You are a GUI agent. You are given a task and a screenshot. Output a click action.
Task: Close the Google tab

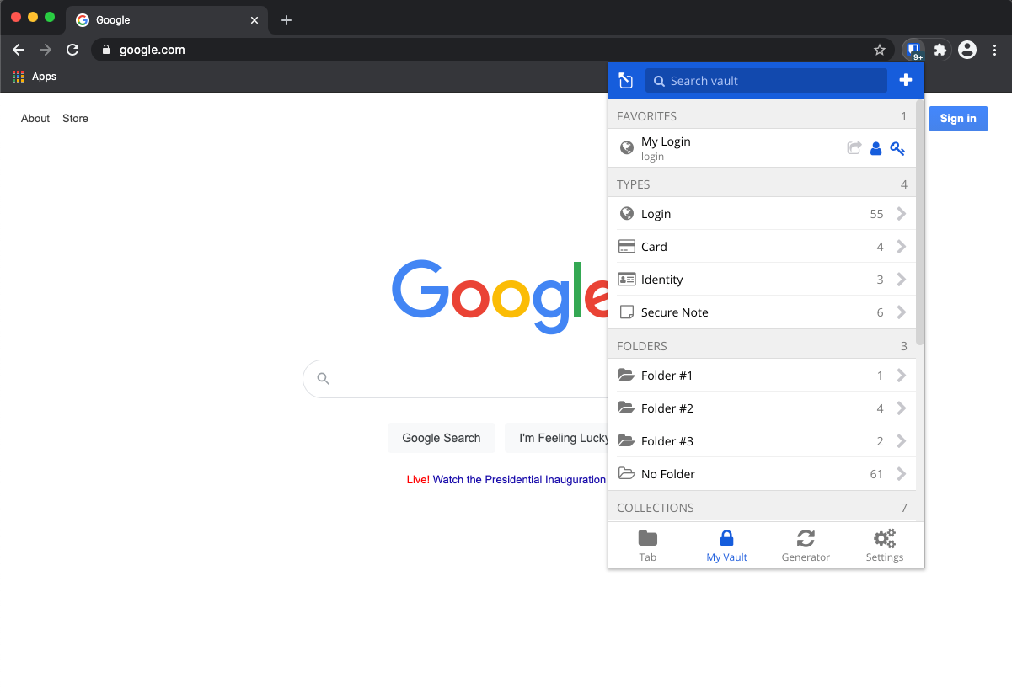tap(254, 20)
